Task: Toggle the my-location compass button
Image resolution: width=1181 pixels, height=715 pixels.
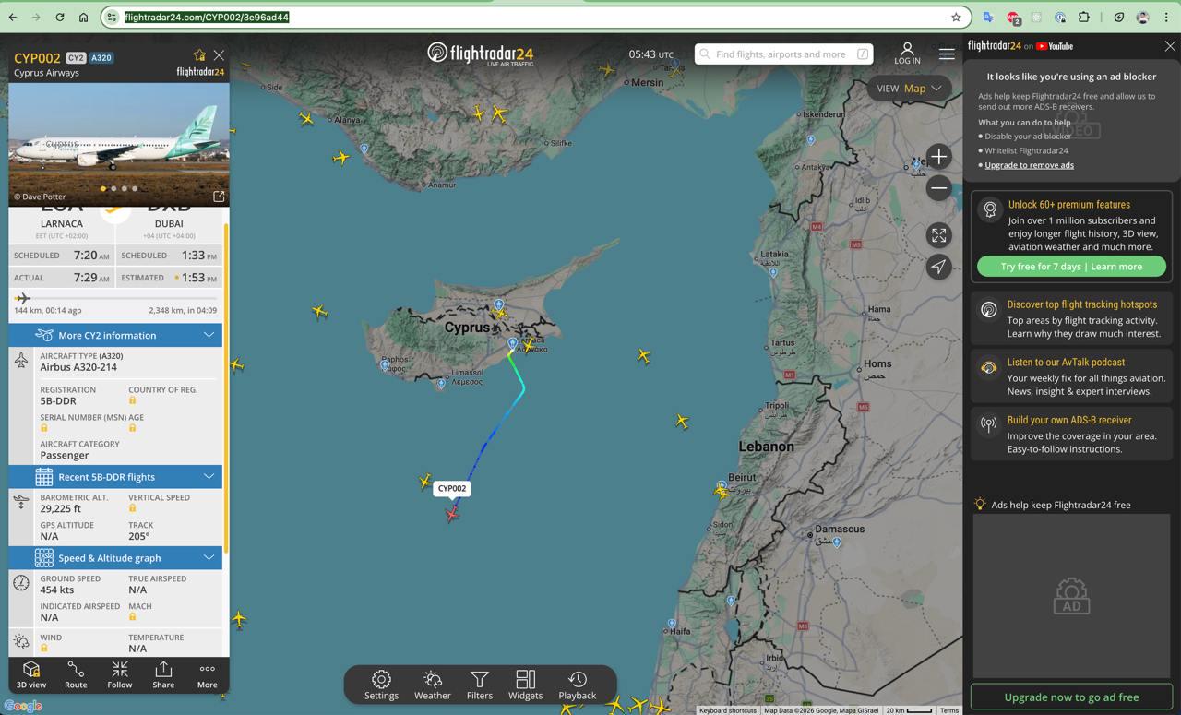Action: click(x=938, y=267)
